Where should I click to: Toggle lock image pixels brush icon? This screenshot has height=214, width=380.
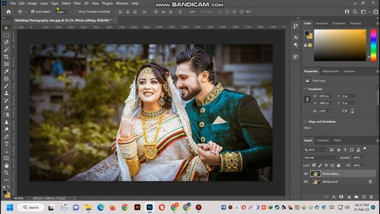(320, 165)
